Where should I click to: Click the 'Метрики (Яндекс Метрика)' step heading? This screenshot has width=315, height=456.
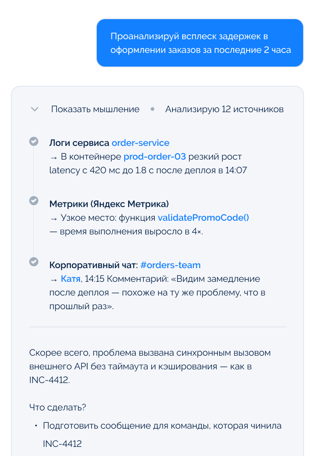pyautogui.click(x=109, y=204)
